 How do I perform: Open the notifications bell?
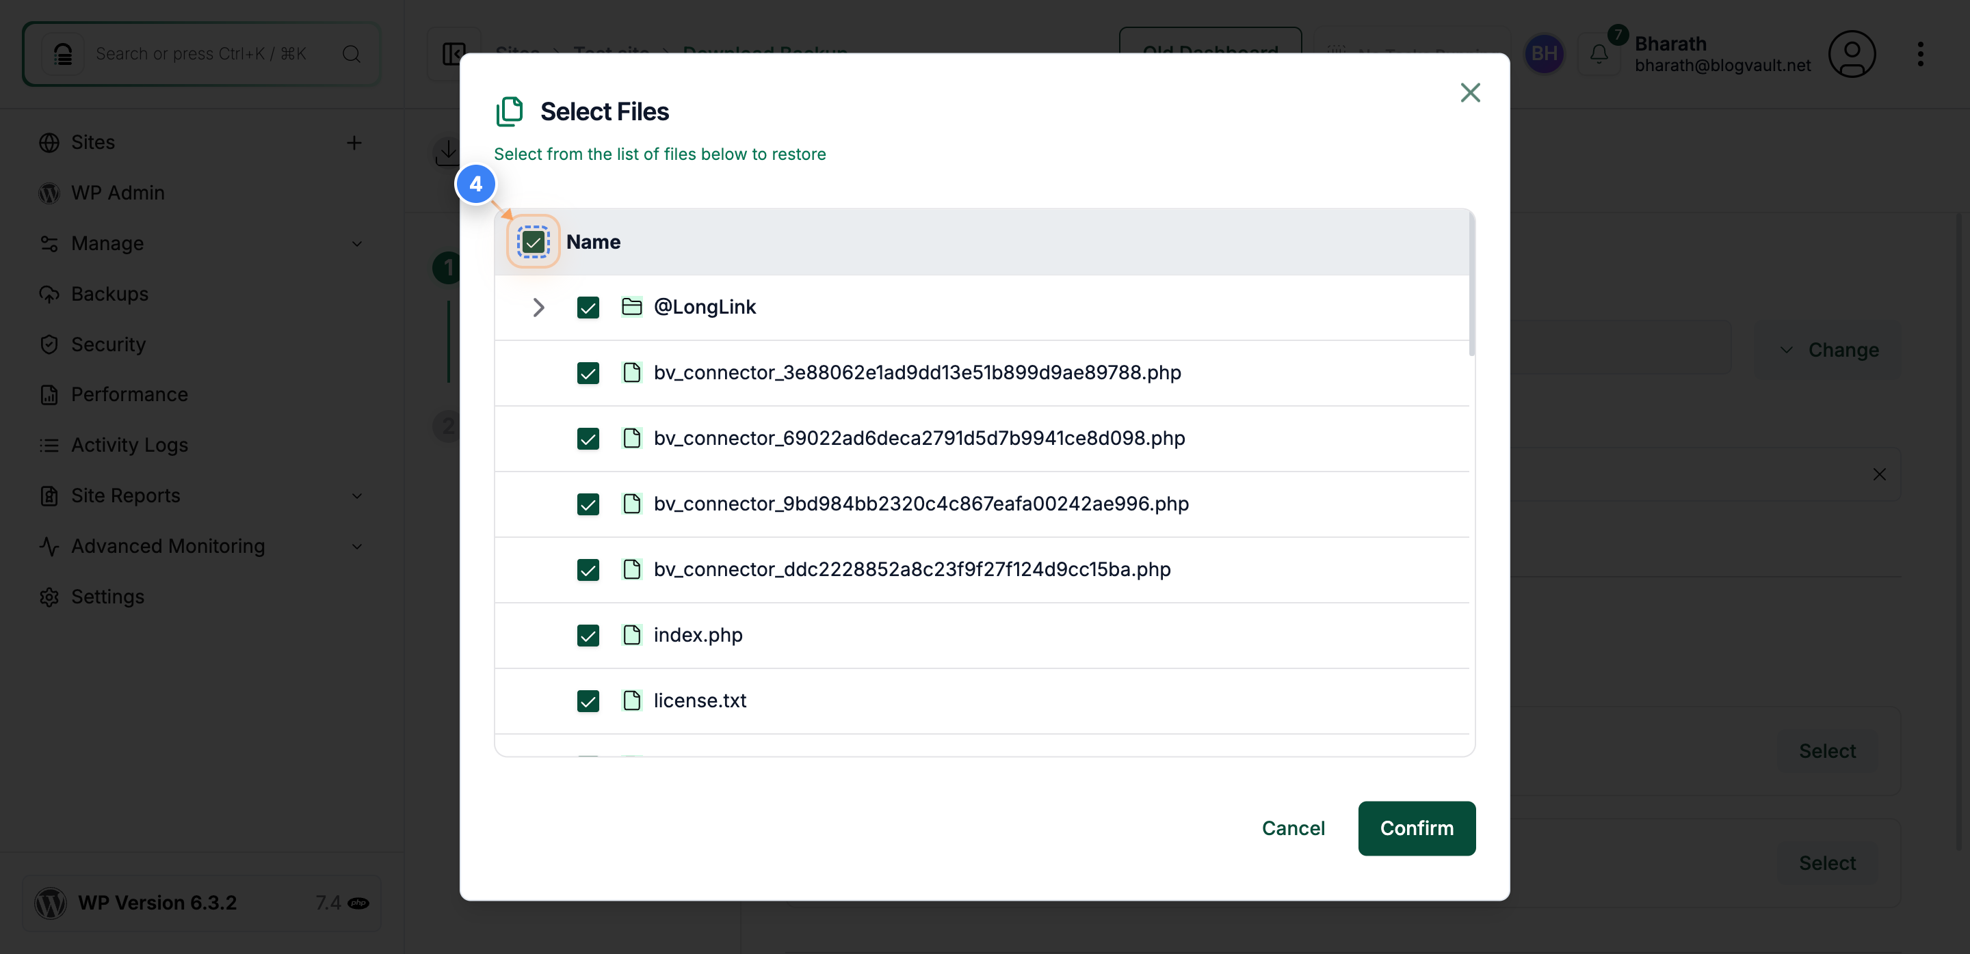point(1599,53)
